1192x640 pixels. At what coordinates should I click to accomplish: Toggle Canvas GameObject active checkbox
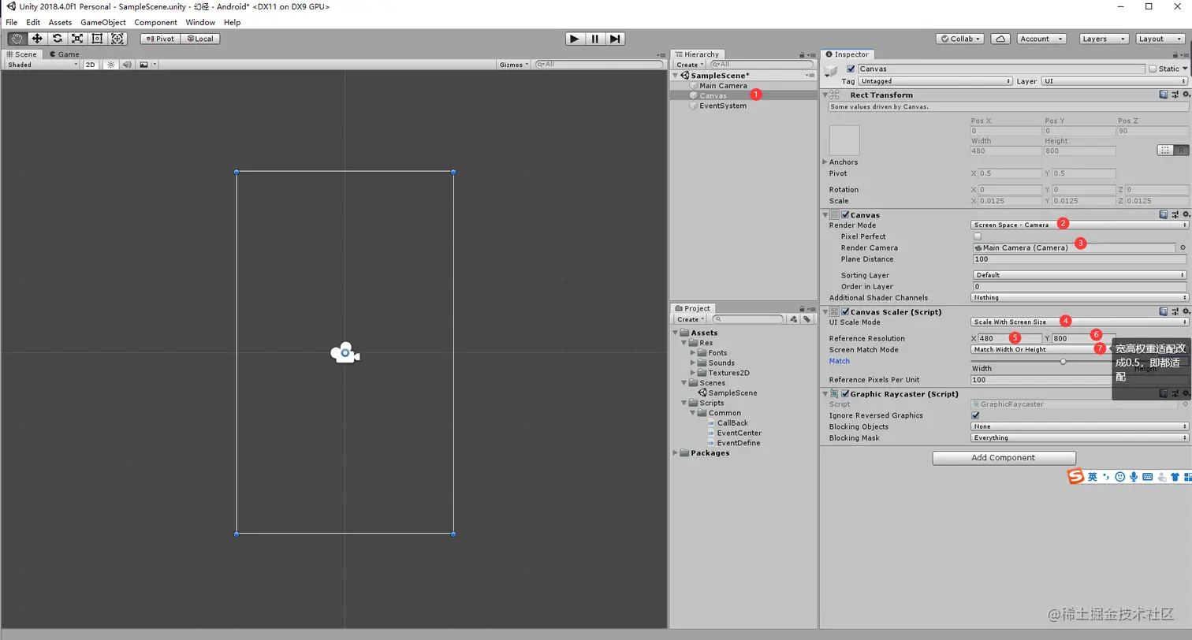coord(850,69)
